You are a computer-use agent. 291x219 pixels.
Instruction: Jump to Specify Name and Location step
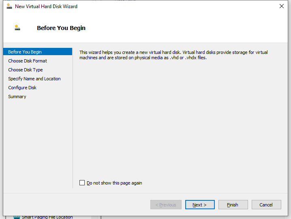pyautogui.click(x=34, y=79)
